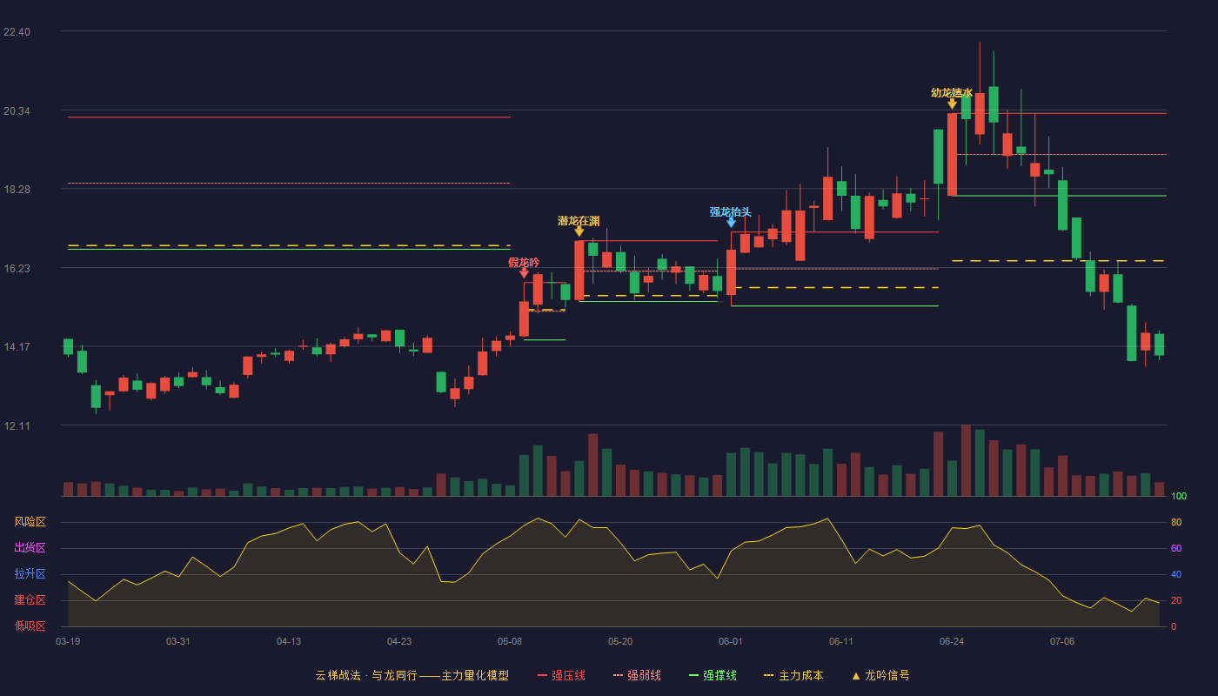Click the 03-31 date label
Viewport: 1218px width, 696px height.
tap(178, 641)
